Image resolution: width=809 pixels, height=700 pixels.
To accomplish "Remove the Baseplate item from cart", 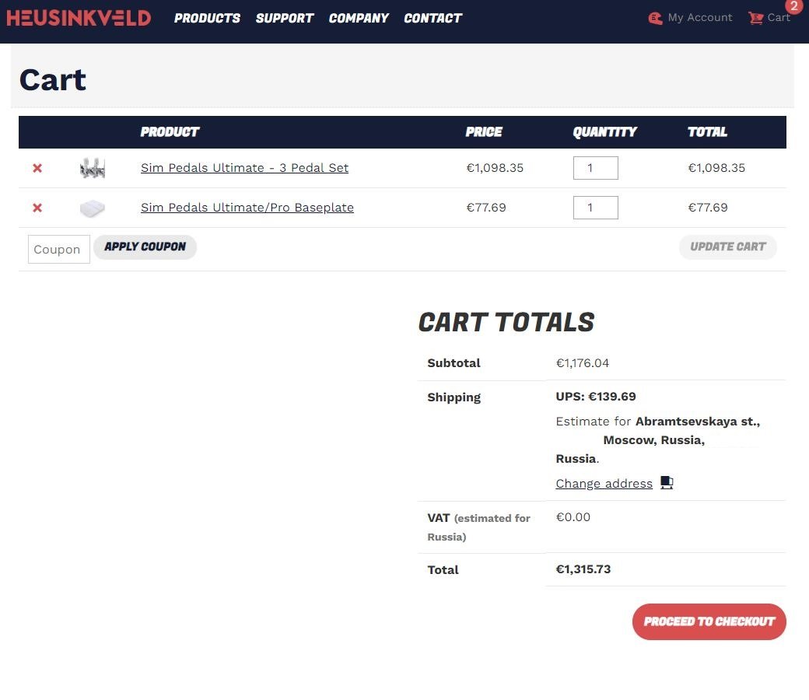I will pos(37,208).
